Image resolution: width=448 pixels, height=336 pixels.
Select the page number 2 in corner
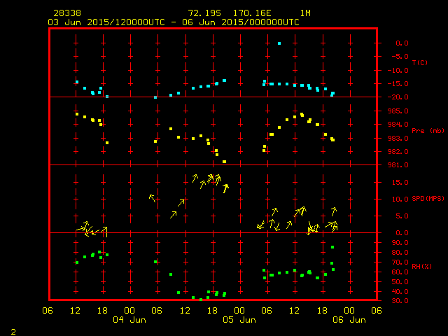(13, 332)
